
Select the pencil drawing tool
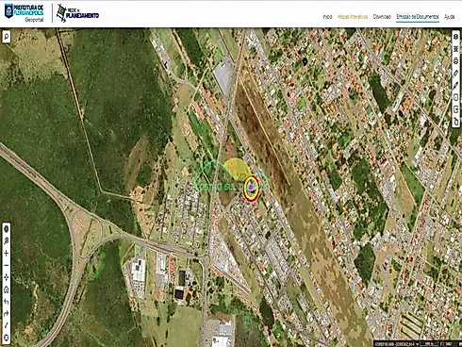tap(455, 85)
